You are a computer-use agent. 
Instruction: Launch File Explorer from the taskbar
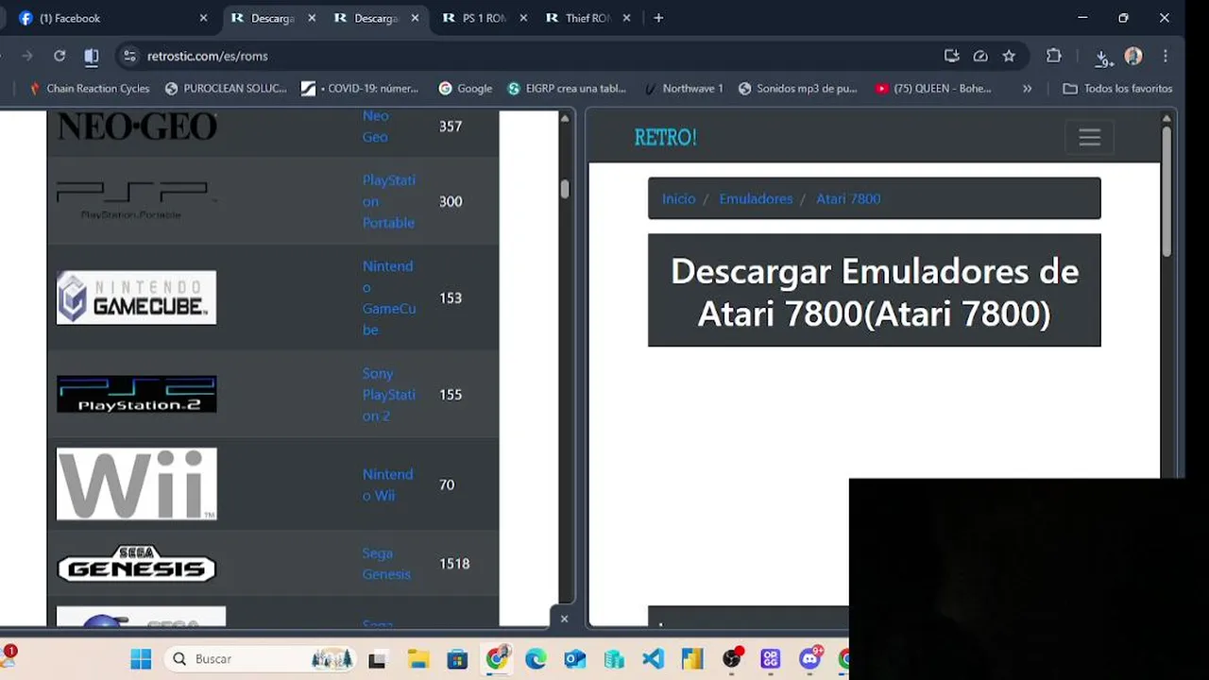(x=417, y=659)
